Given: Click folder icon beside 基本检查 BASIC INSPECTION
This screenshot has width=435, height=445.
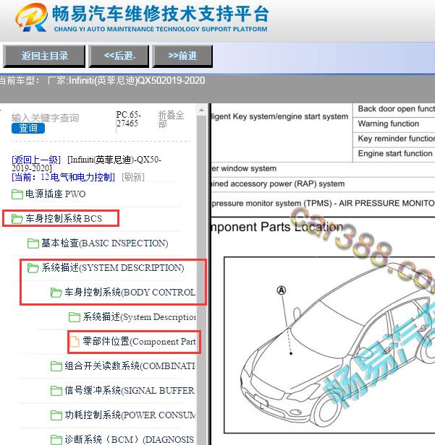Looking at the screenshot, I should [x=33, y=243].
